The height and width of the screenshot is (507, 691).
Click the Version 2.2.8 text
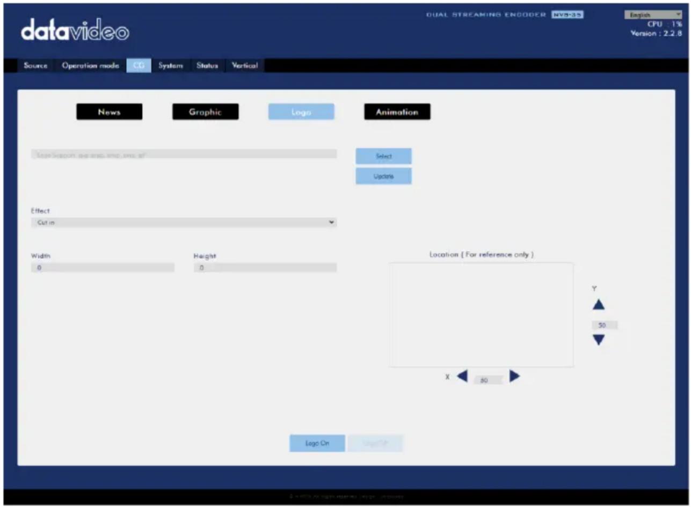[656, 33]
